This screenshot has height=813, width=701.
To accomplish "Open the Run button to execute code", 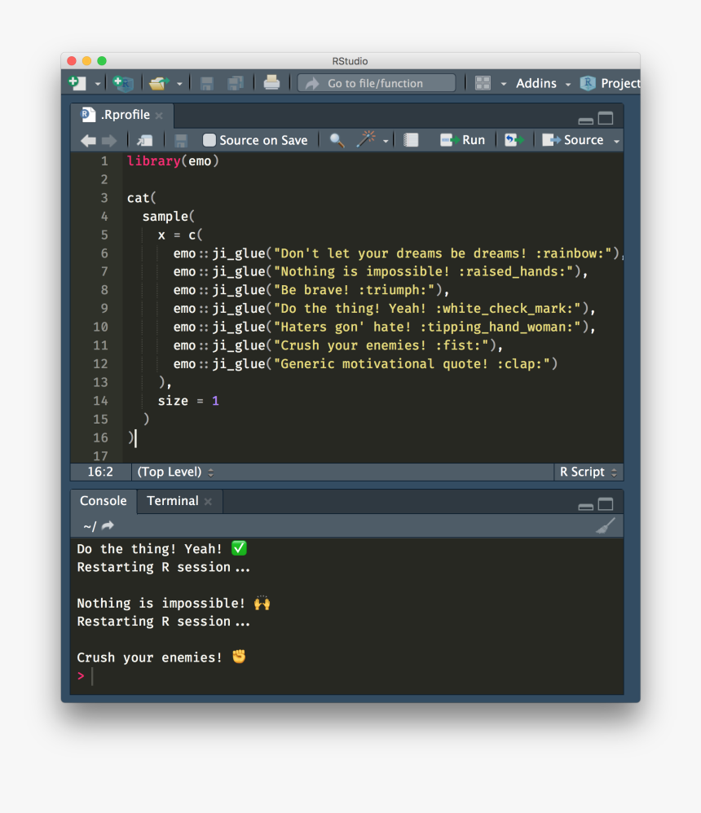I will point(462,139).
